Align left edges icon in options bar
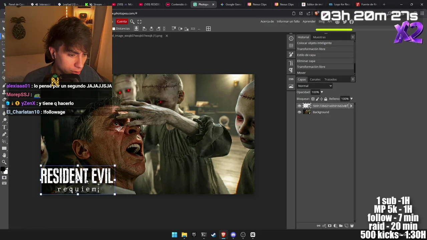The image size is (427, 240). point(144,29)
